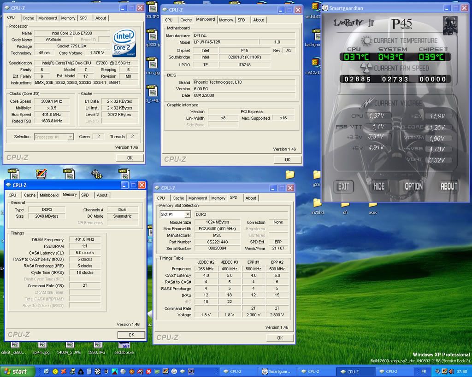Click the Start button

click(18, 371)
